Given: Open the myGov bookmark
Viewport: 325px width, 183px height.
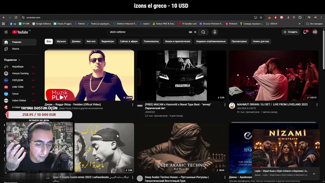Looking at the screenshot, I should coord(144,24).
